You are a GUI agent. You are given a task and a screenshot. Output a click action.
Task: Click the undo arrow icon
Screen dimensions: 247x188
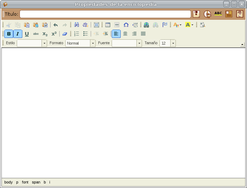[55, 25]
